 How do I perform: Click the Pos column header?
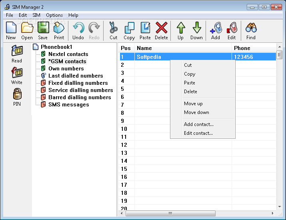(x=126, y=48)
